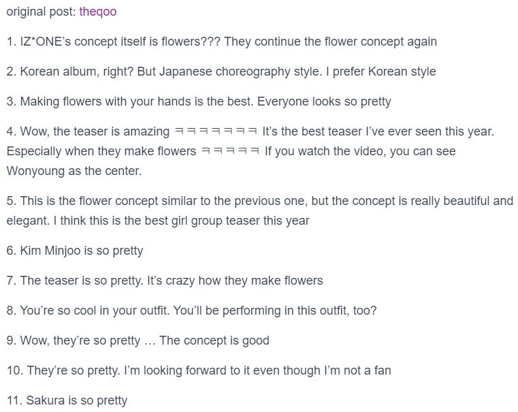This screenshot has width=518, height=412.
Task: Click comment 8 about performing in this outfit
Action: click(191, 311)
